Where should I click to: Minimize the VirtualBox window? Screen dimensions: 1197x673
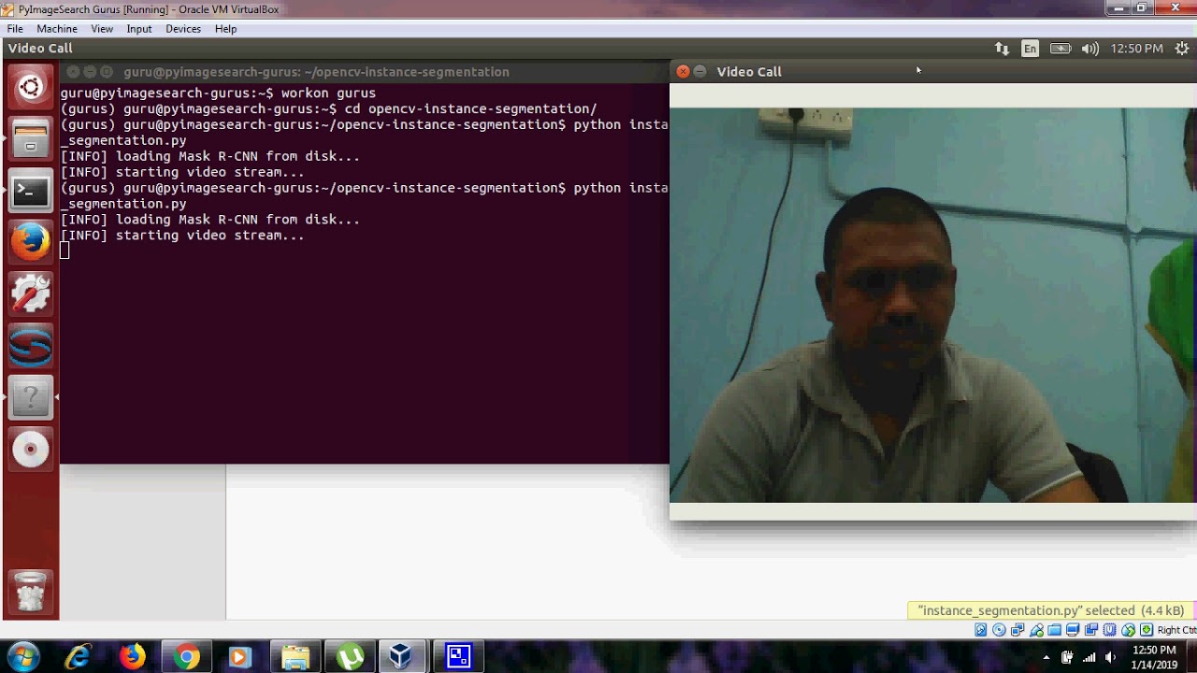(1118, 8)
